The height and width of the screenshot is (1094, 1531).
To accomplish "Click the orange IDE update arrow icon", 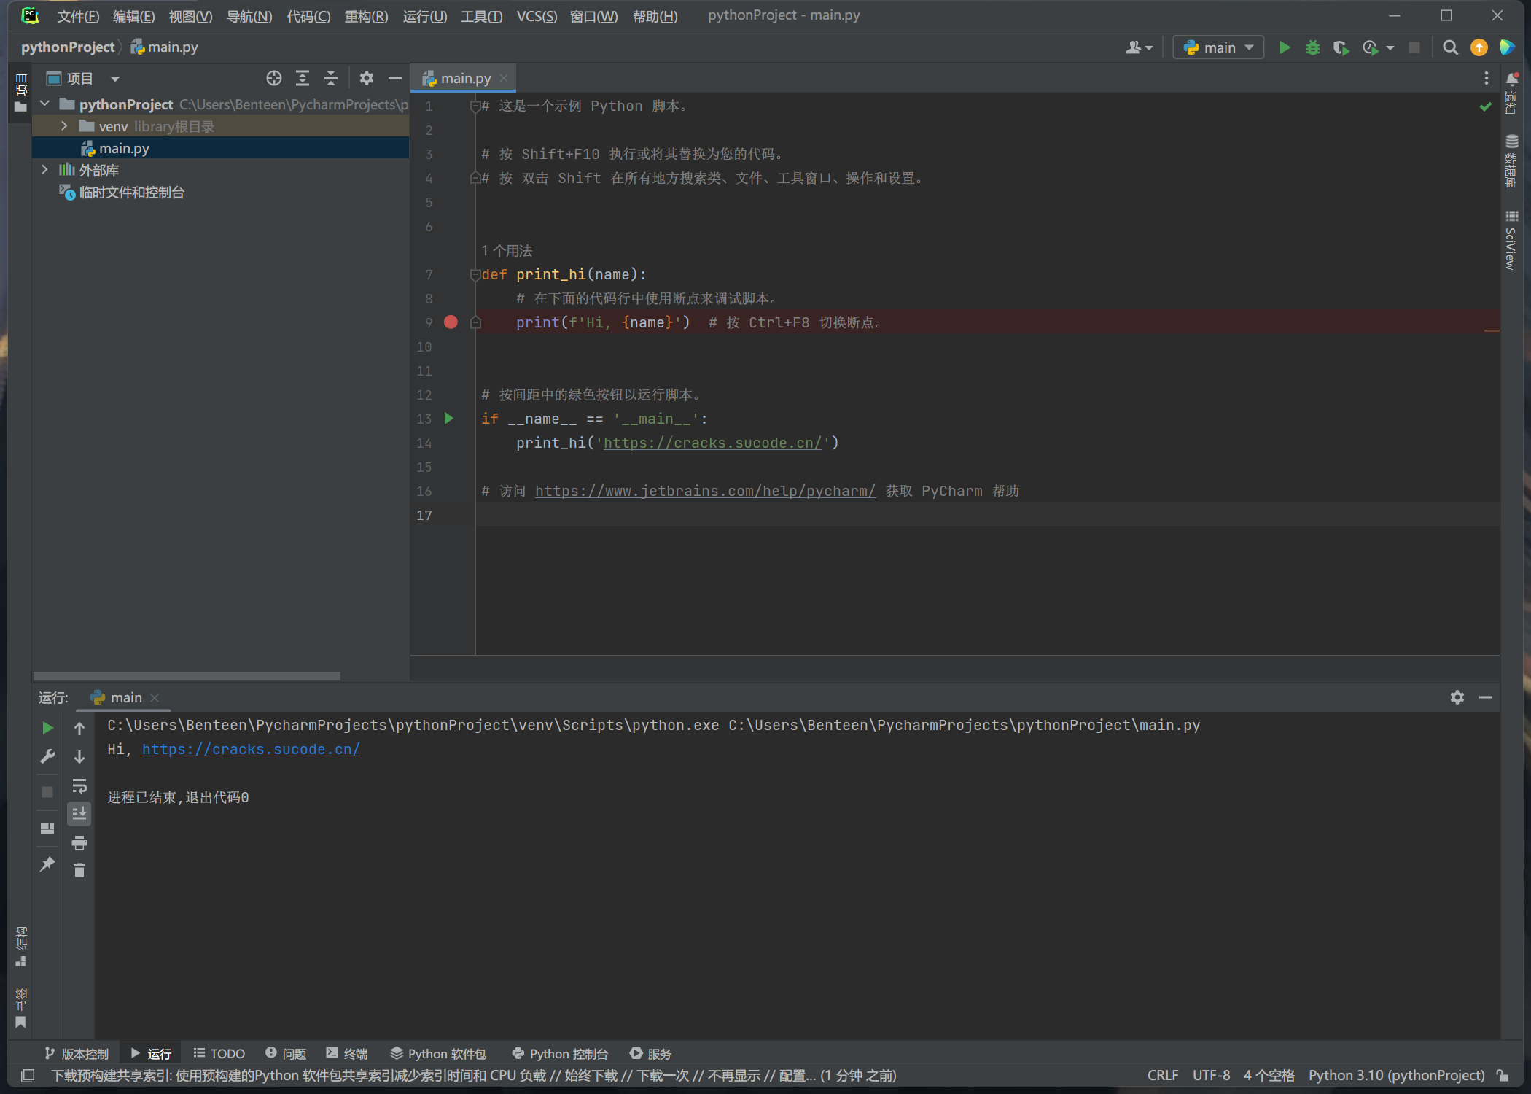I will pos(1479,47).
